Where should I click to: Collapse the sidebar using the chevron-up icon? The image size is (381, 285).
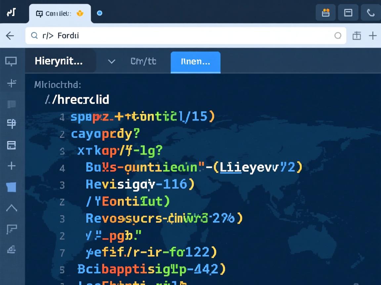pyautogui.click(x=12, y=208)
